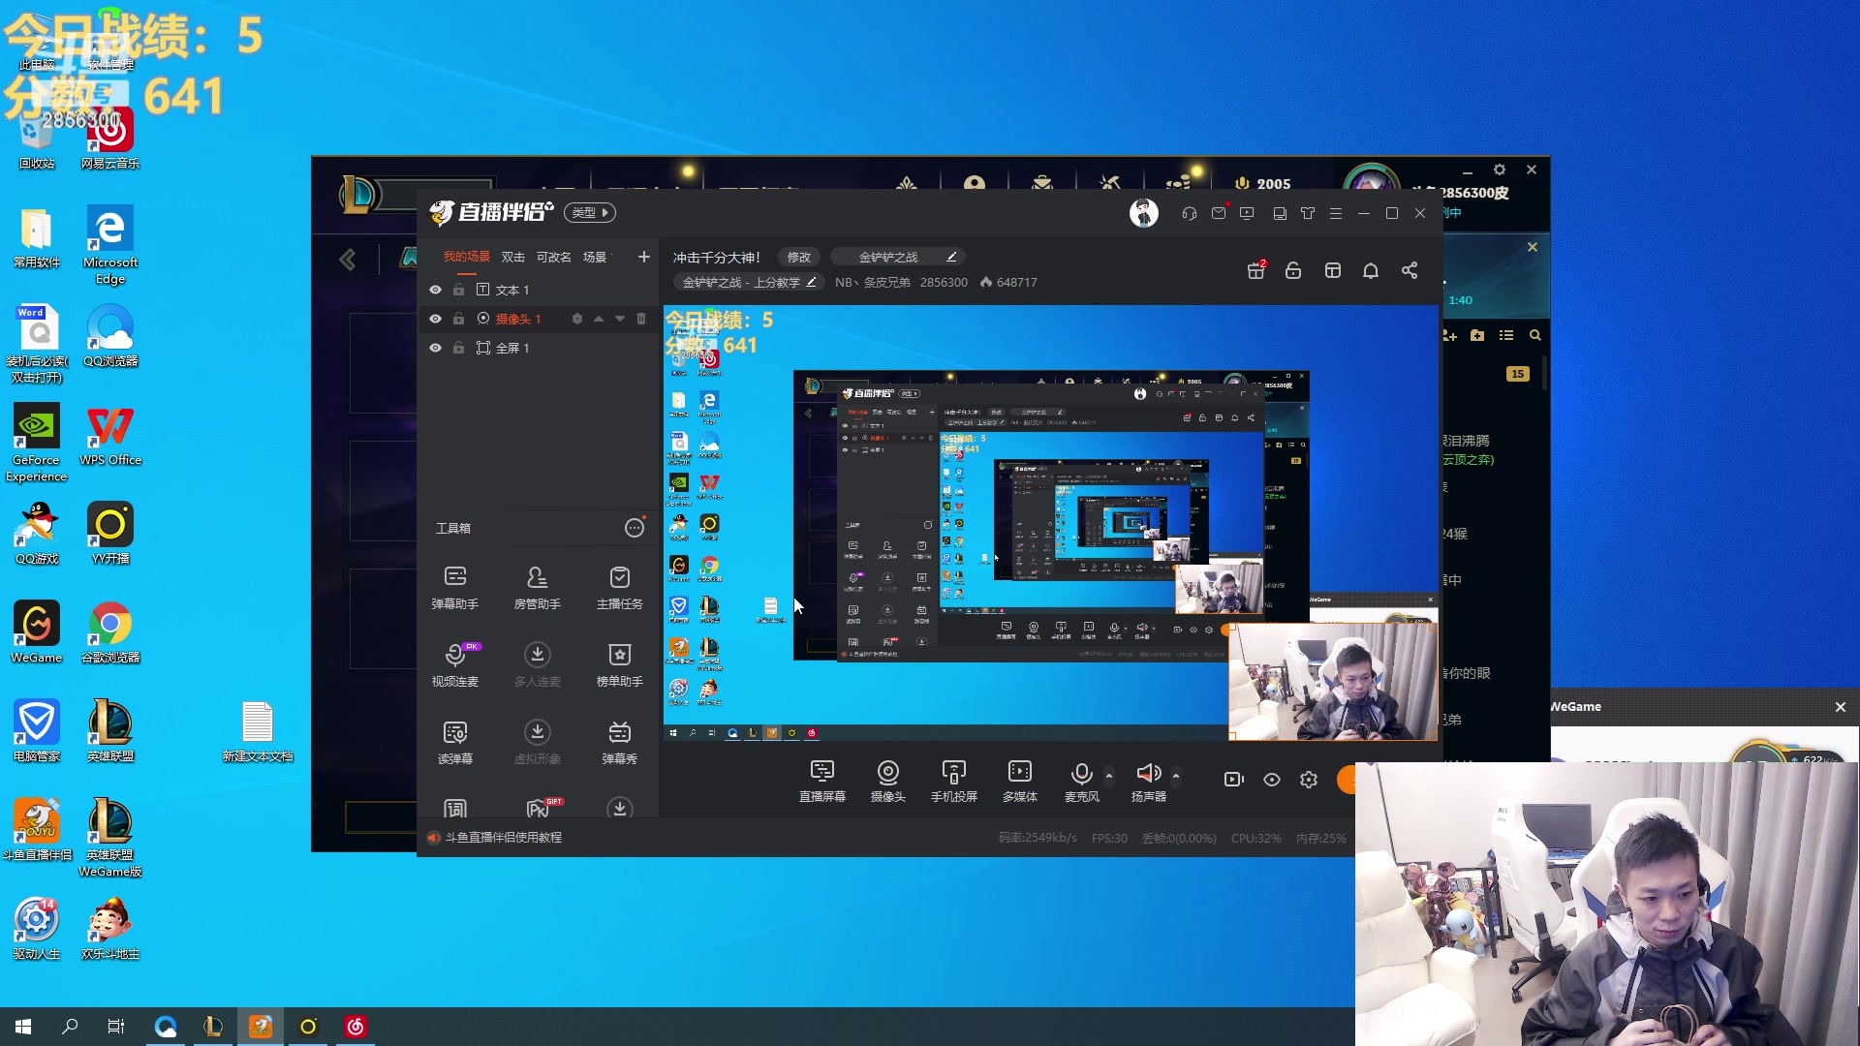Screen dimensions: 1860x1046
Task: Click the bell notification icon
Action: coord(1370,270)
